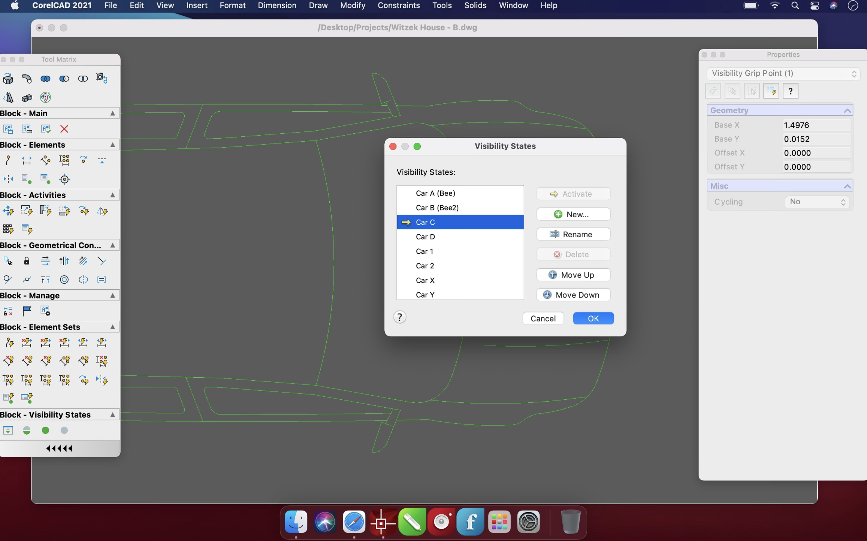Collapse the Geometry group in Properties

coord(847,111)
